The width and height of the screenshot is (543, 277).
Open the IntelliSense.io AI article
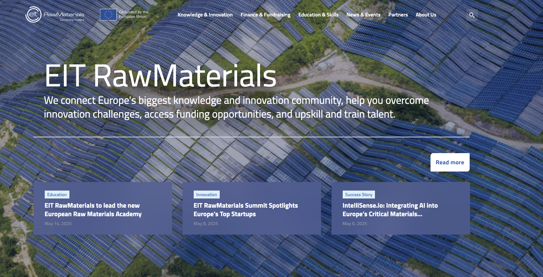390,210
